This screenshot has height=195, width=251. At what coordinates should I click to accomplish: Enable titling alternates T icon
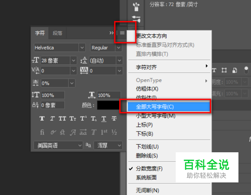(94, 132)
